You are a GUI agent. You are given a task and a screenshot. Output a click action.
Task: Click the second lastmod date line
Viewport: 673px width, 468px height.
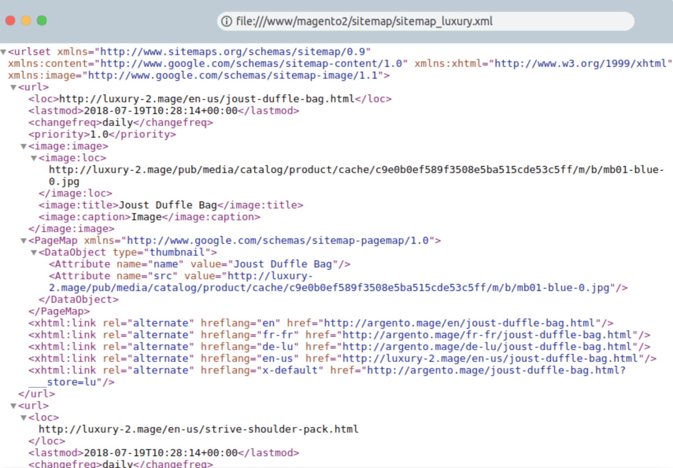(164, 453)
